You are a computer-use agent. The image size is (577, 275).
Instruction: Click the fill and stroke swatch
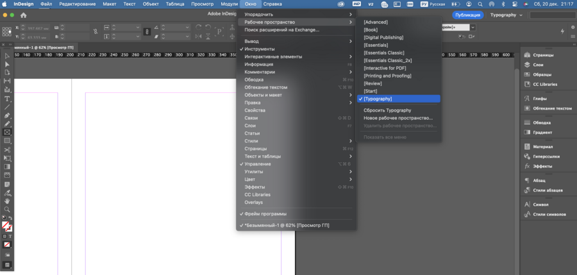[x=6, y=225]
